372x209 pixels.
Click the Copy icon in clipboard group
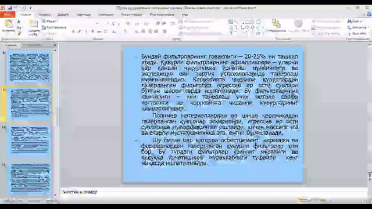19,28
